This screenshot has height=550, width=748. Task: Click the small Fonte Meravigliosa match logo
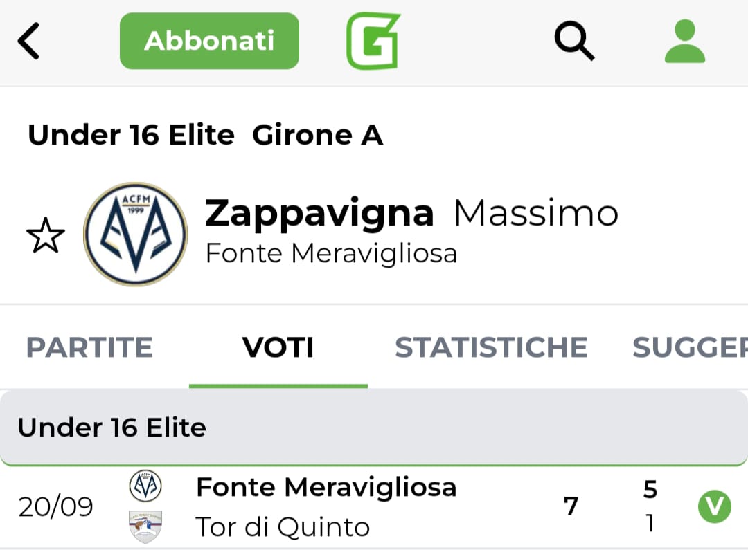tap(145, 486)
